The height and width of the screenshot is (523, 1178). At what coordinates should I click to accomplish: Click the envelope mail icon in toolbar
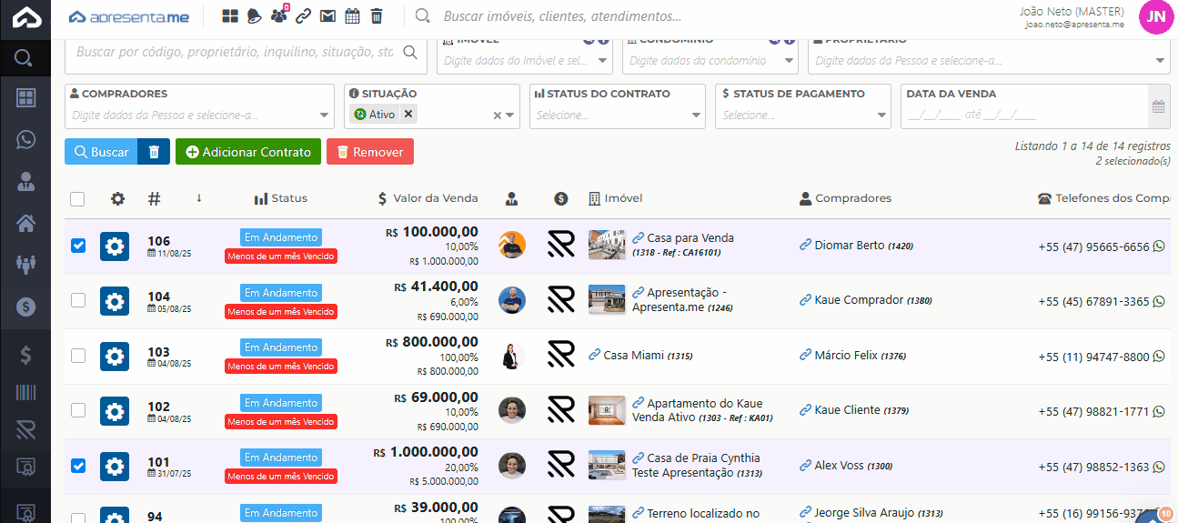327,15
